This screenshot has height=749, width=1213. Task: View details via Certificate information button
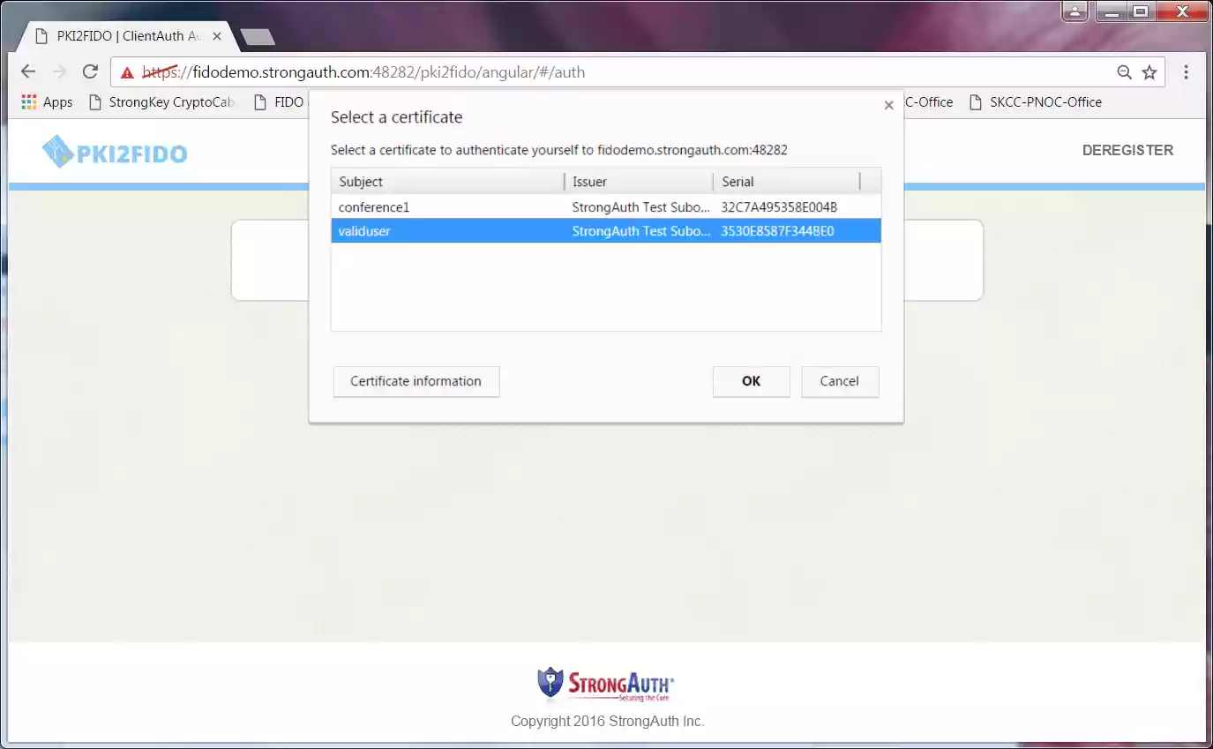pos(416,381)
